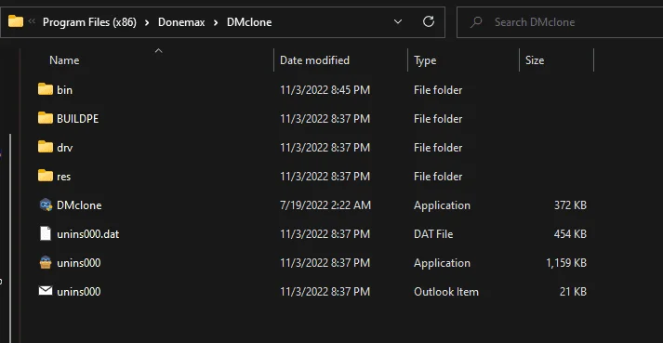
Task: Select the DMclone application icon
Action: click(46, 204)
